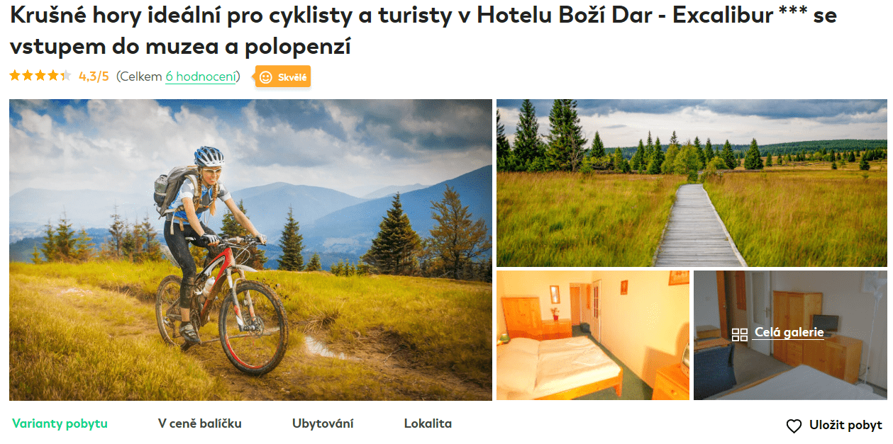Click the 4,3/5 rating score

pos(94,76)
